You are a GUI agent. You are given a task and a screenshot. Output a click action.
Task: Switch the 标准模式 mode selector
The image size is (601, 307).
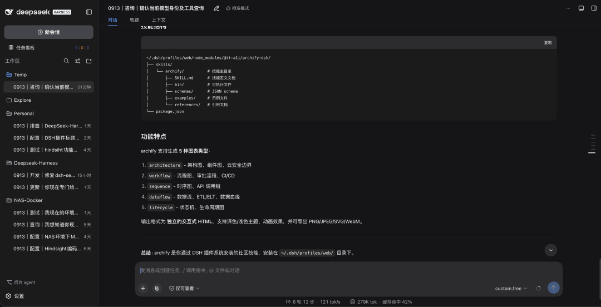point(237,8)
